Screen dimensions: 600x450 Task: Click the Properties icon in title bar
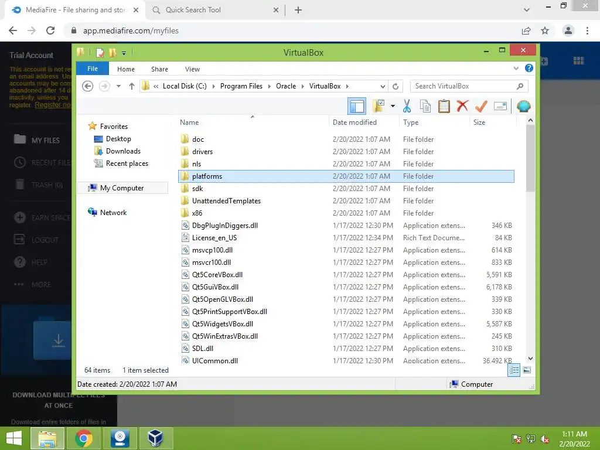tap(100, 52)
